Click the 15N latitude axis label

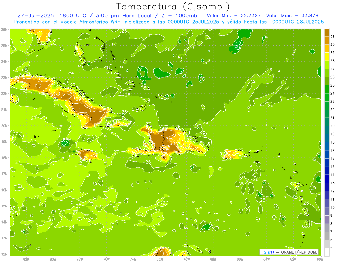click(x=4, y=206)
